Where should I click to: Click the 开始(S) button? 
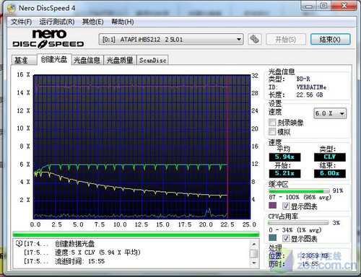point(286,39)
